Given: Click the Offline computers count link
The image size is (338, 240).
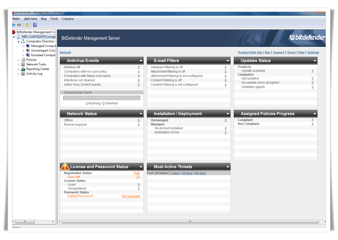Looking at the screenshot, I should [139, 120].
